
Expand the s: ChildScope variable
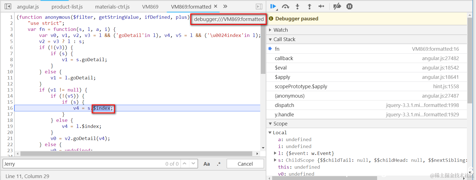point(275,160)
